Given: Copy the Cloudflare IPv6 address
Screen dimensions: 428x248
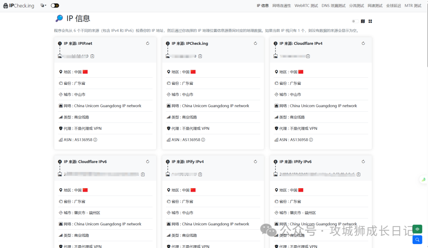Looking at the screenshot, I should tap(143, 174).
